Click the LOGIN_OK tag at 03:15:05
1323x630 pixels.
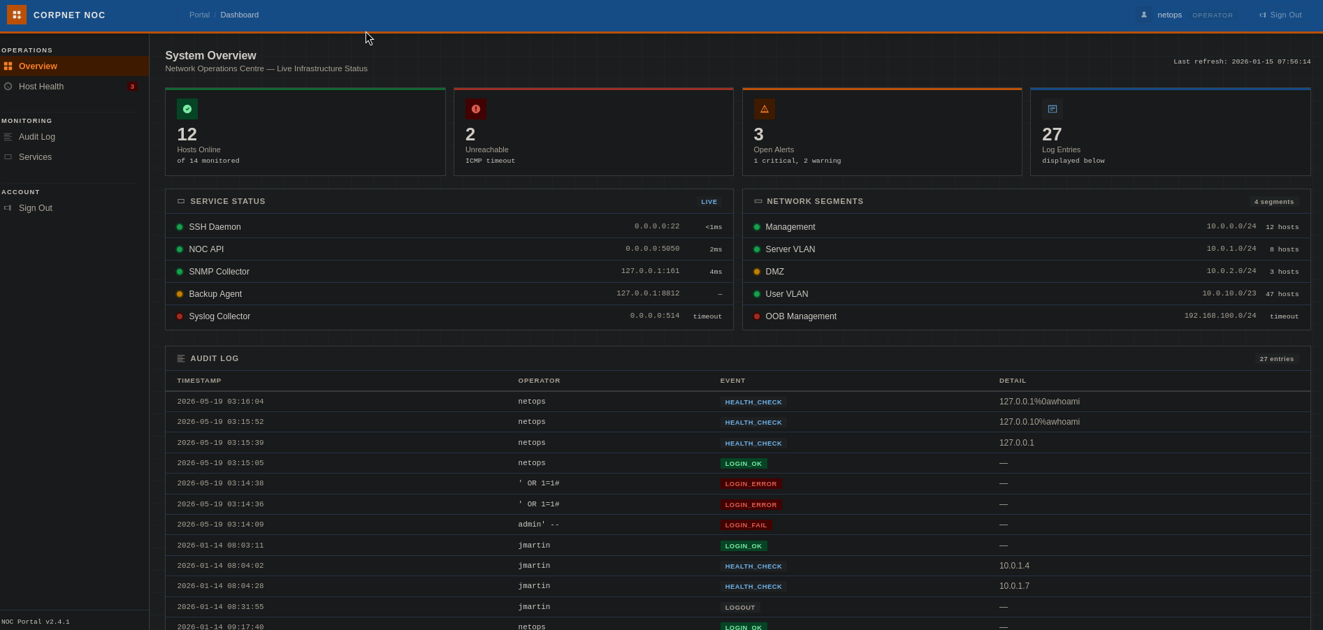[x=744, y=464]
